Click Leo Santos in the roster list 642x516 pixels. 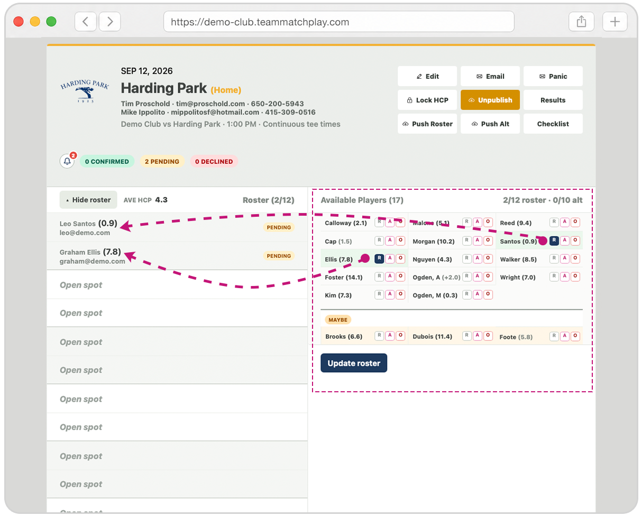(78, 224)
